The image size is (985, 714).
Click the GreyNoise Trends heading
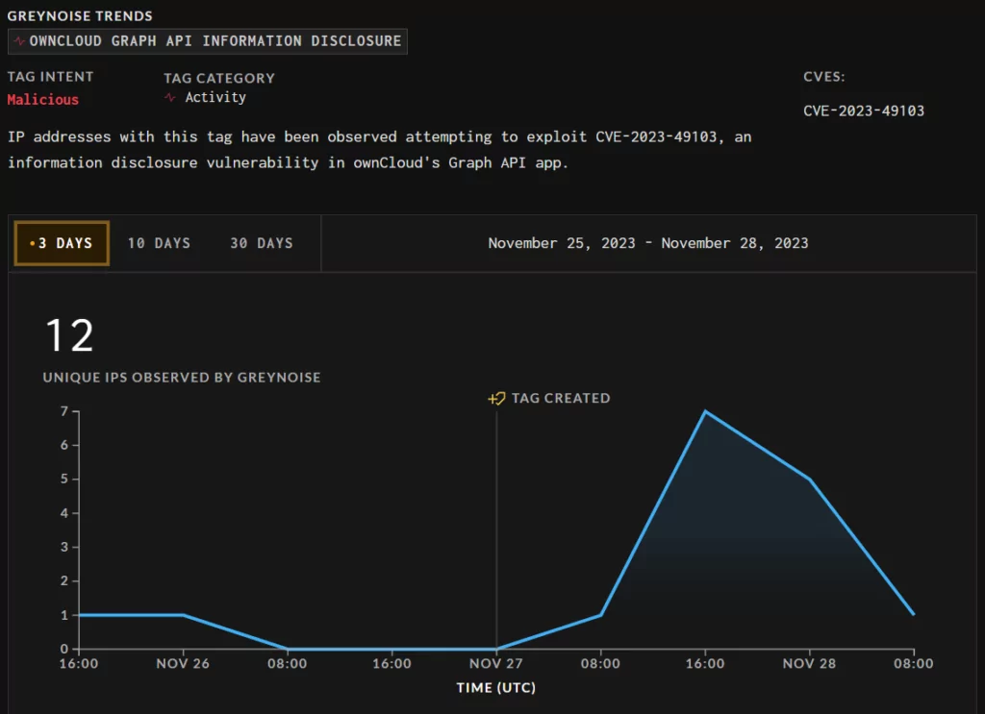[80, 15]
